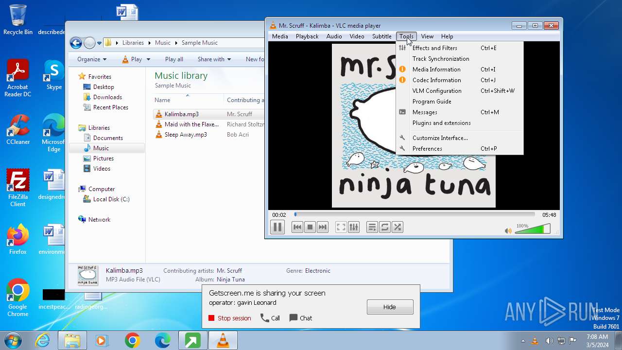Start a Call with operator
622x350 pixels.
click(x=270, y=318)
